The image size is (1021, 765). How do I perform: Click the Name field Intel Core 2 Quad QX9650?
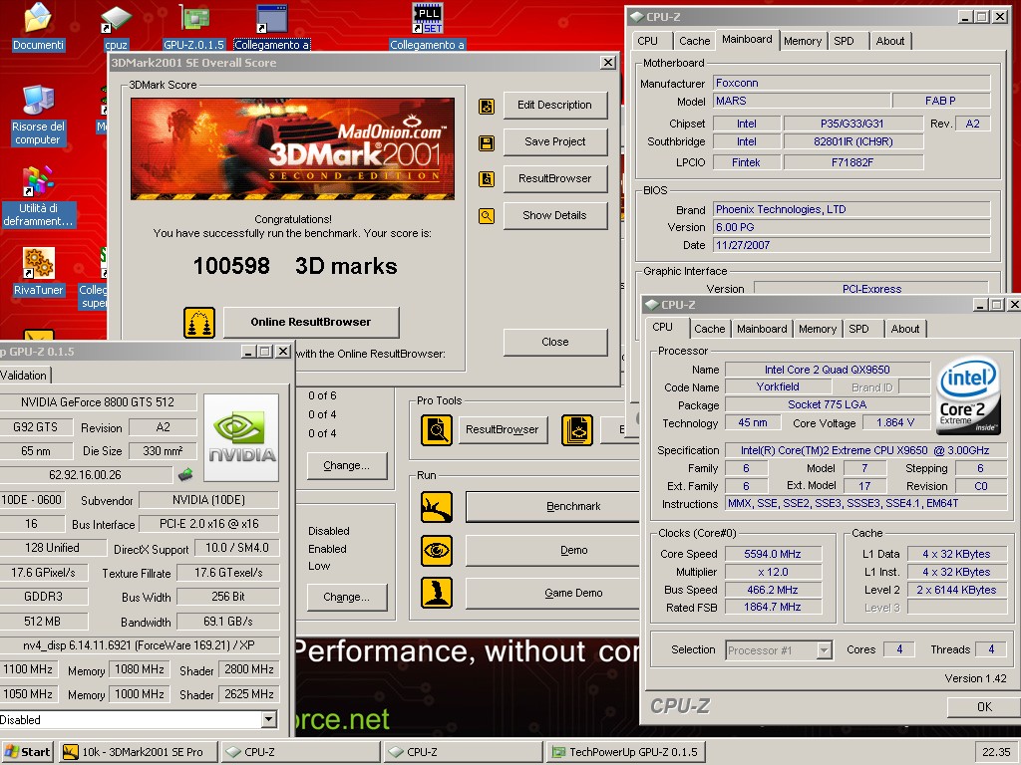(827, 370)
